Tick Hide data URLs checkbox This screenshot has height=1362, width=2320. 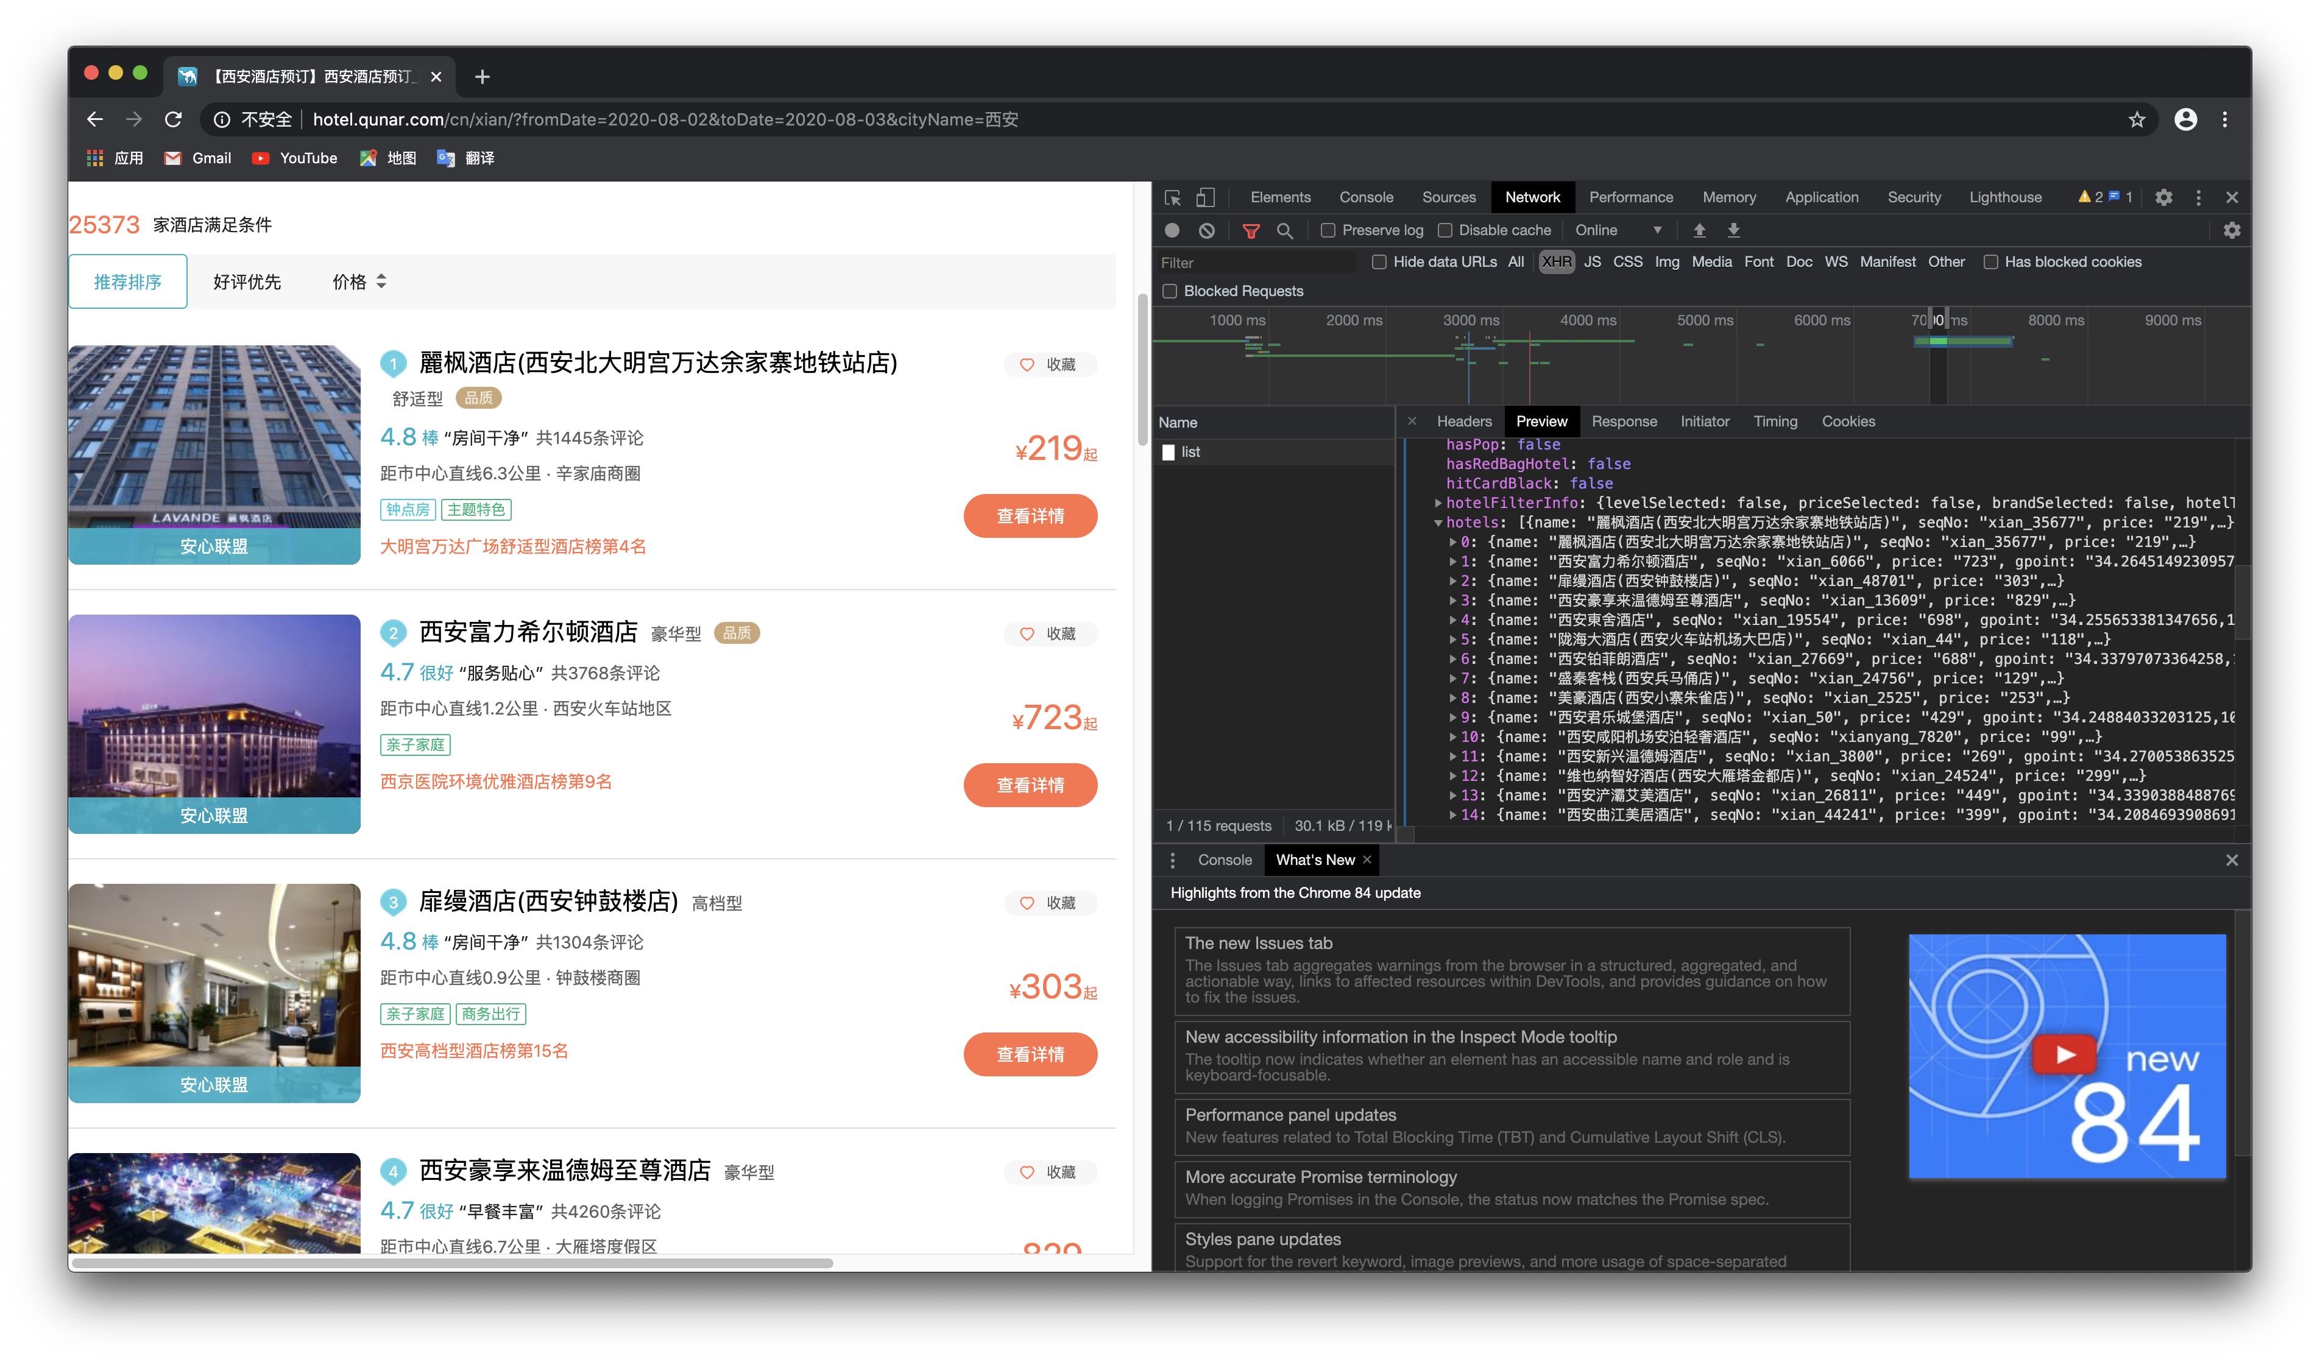tap(1379, 263)
